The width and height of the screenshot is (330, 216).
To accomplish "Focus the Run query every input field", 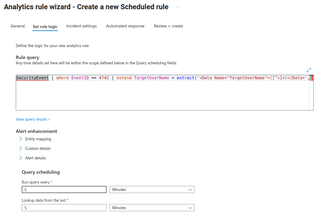I will pyautogui.click(x=64, y=189).
